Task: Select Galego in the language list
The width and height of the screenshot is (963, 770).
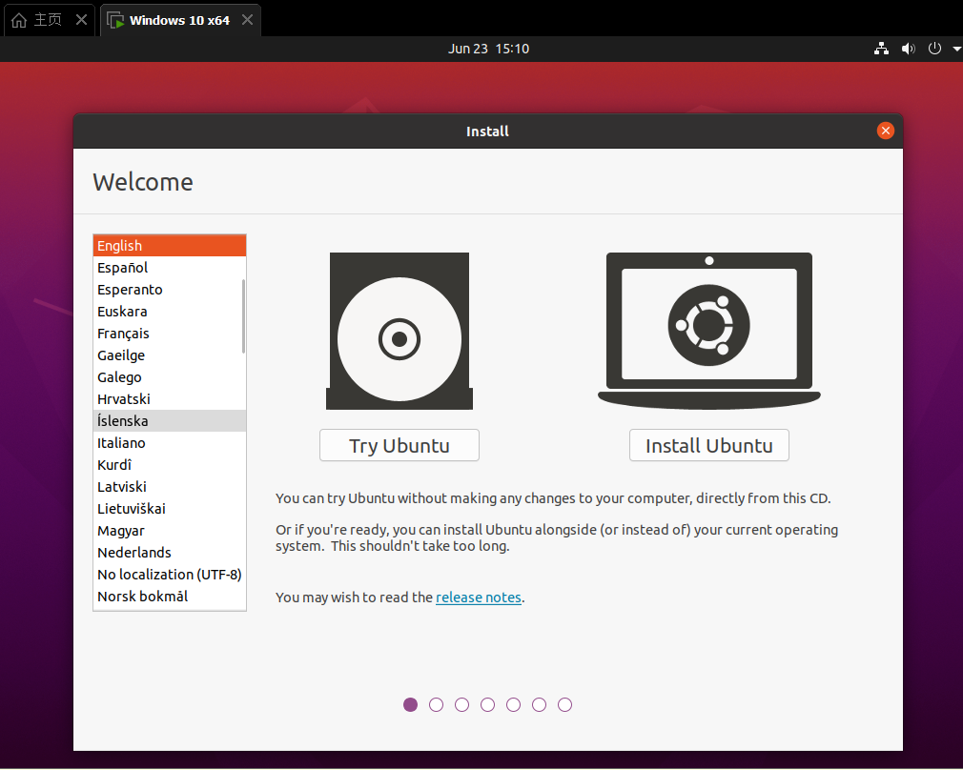Action: 168,377
